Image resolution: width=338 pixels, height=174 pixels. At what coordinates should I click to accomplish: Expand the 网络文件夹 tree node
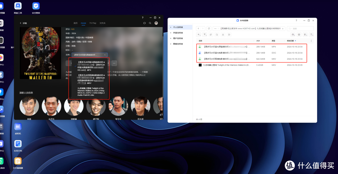(x=171, y=44)
